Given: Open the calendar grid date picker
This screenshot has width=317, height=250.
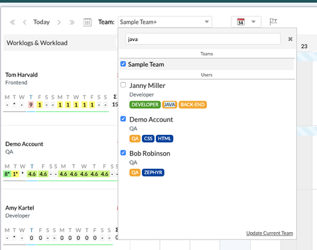Looking at the screenshot, I should [x=88, y=22].
